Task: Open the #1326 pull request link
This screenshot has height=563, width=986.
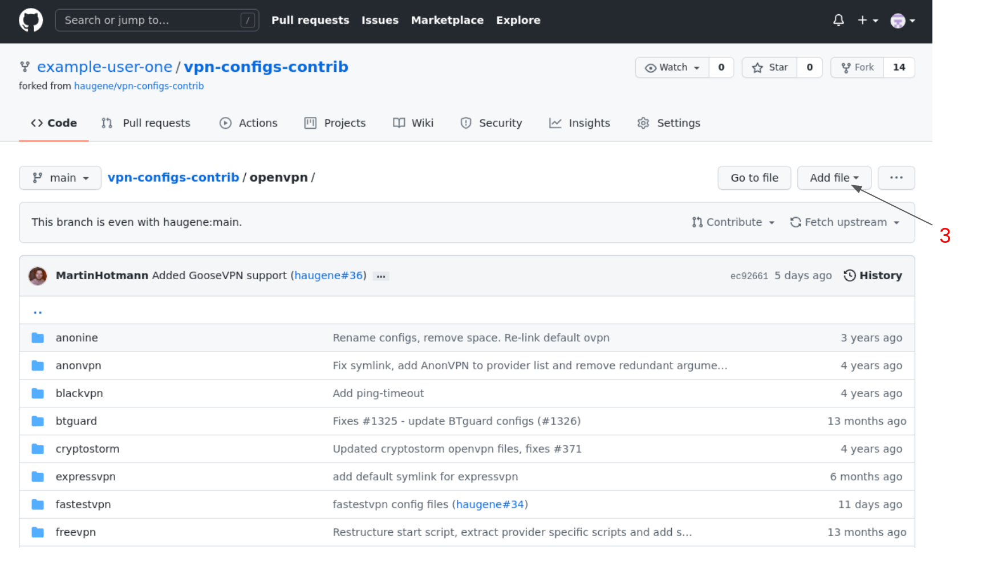Action: click(559, 422)
